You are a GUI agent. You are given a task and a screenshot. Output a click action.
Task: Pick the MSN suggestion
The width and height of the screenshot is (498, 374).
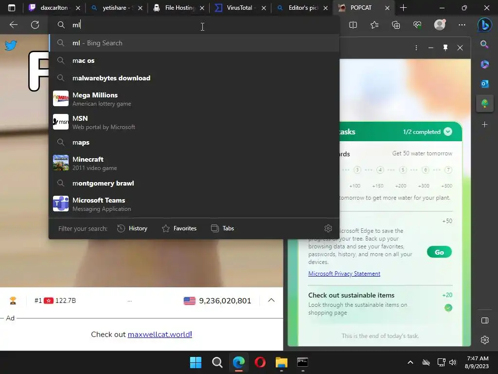pos(194,122)
